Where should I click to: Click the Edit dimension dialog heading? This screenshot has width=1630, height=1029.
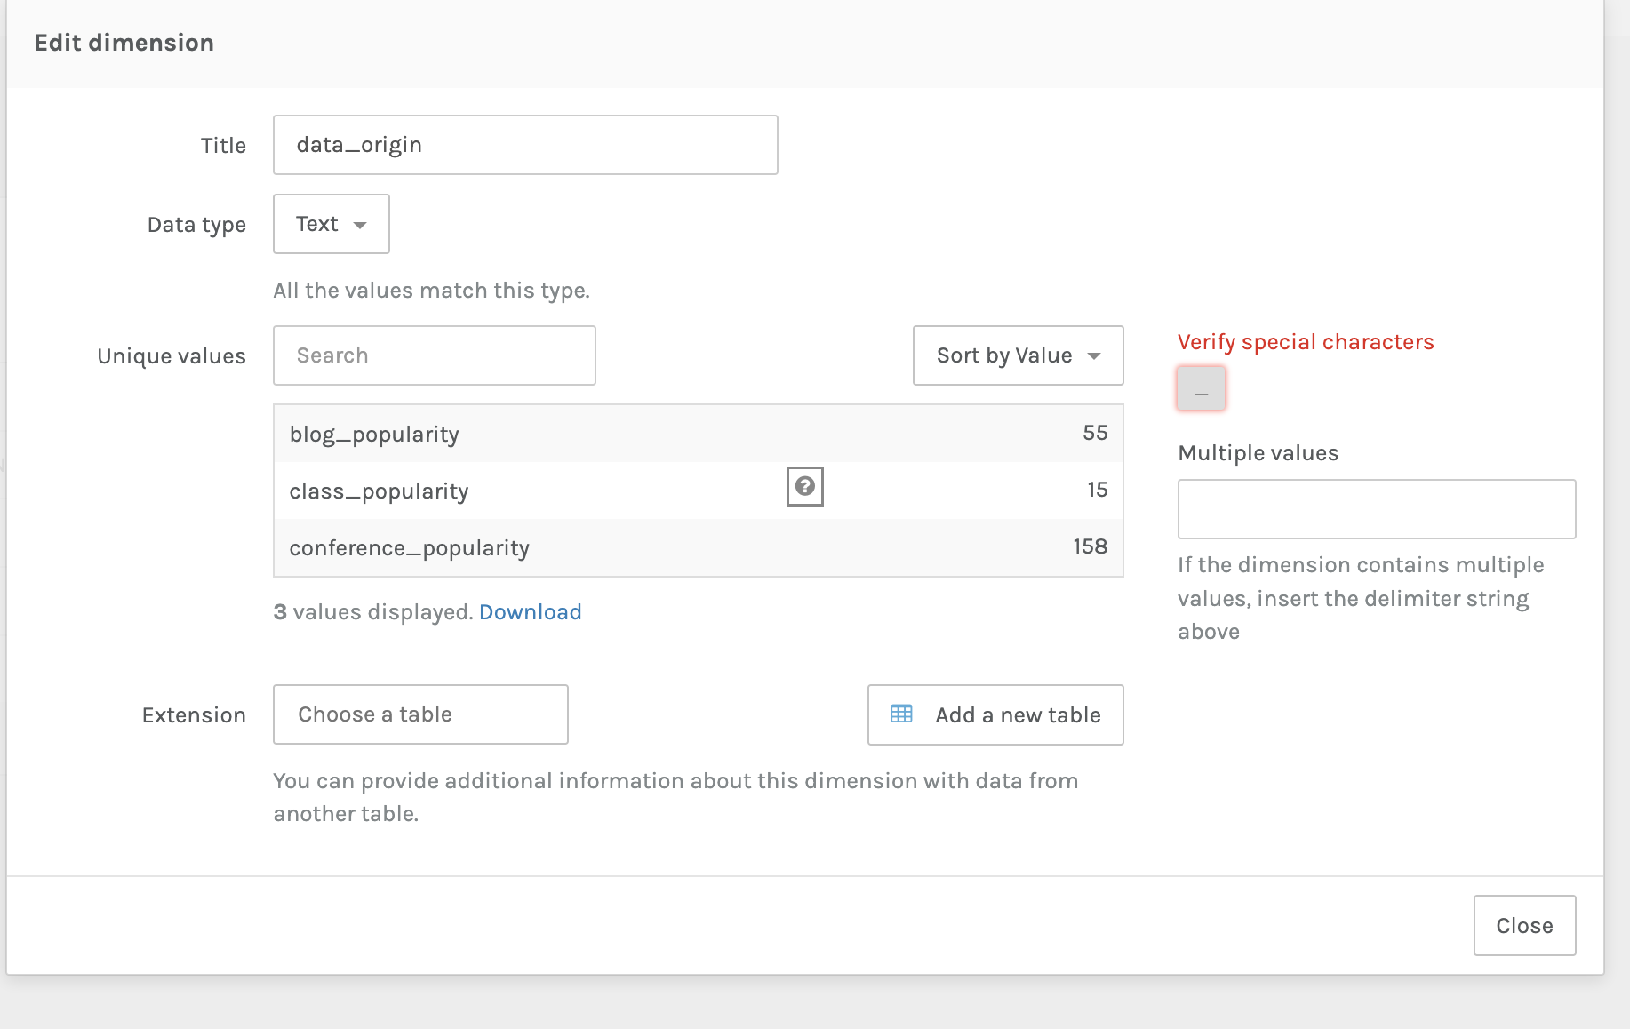pos(124,43)
